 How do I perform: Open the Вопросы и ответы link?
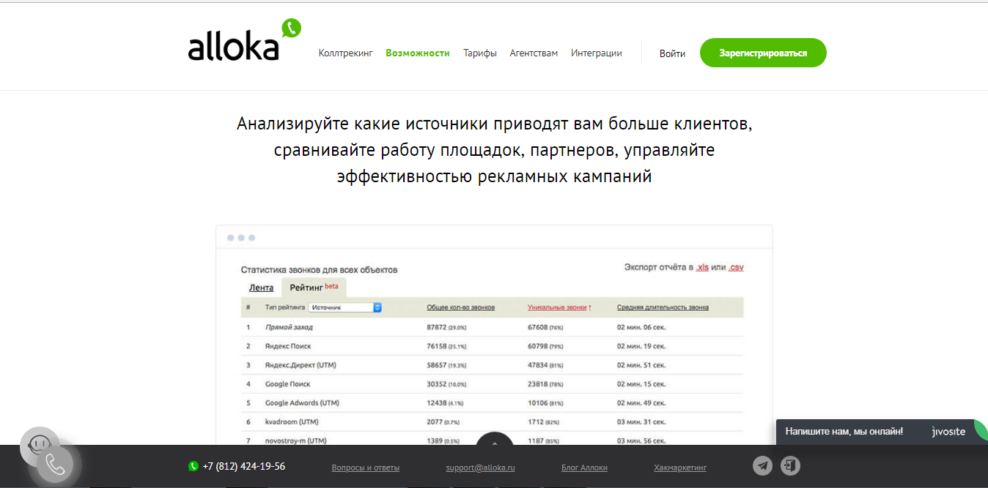coord(365,468)
